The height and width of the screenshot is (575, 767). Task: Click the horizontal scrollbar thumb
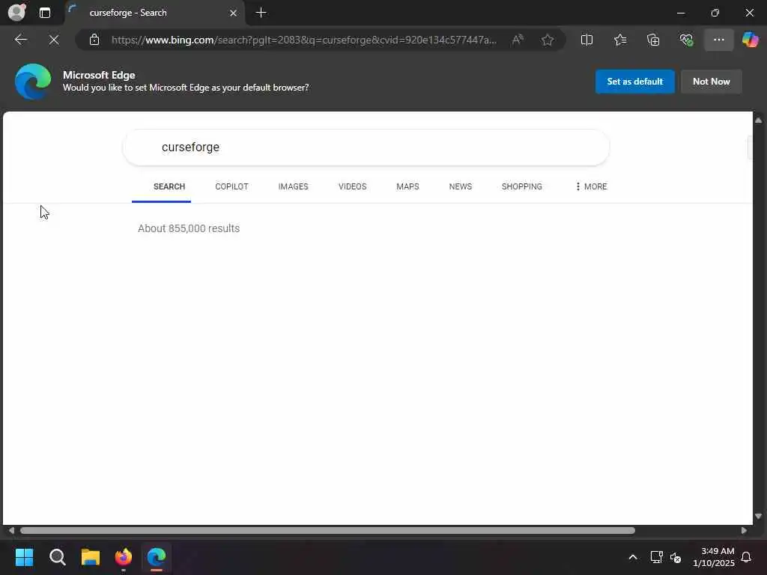click(327, 531)
